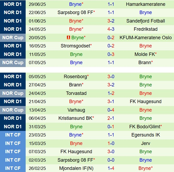
Task: Open the Kristiansund BK team link
Action: click(75, 118)
